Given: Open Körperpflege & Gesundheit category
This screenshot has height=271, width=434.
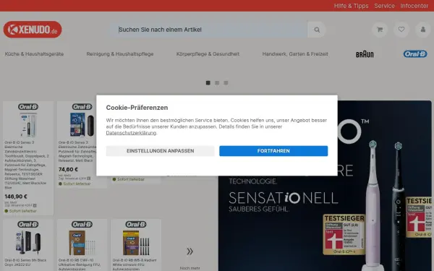Looking at the screenshot, I should point(208,54).
